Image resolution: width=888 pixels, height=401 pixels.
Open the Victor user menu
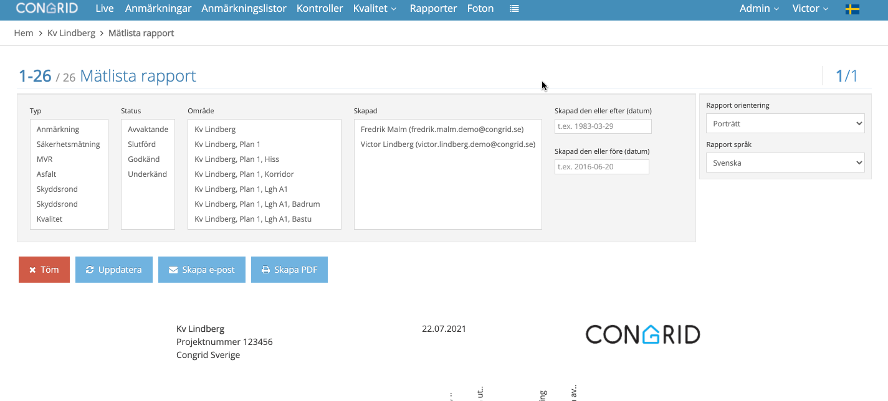tap(810, 9)
